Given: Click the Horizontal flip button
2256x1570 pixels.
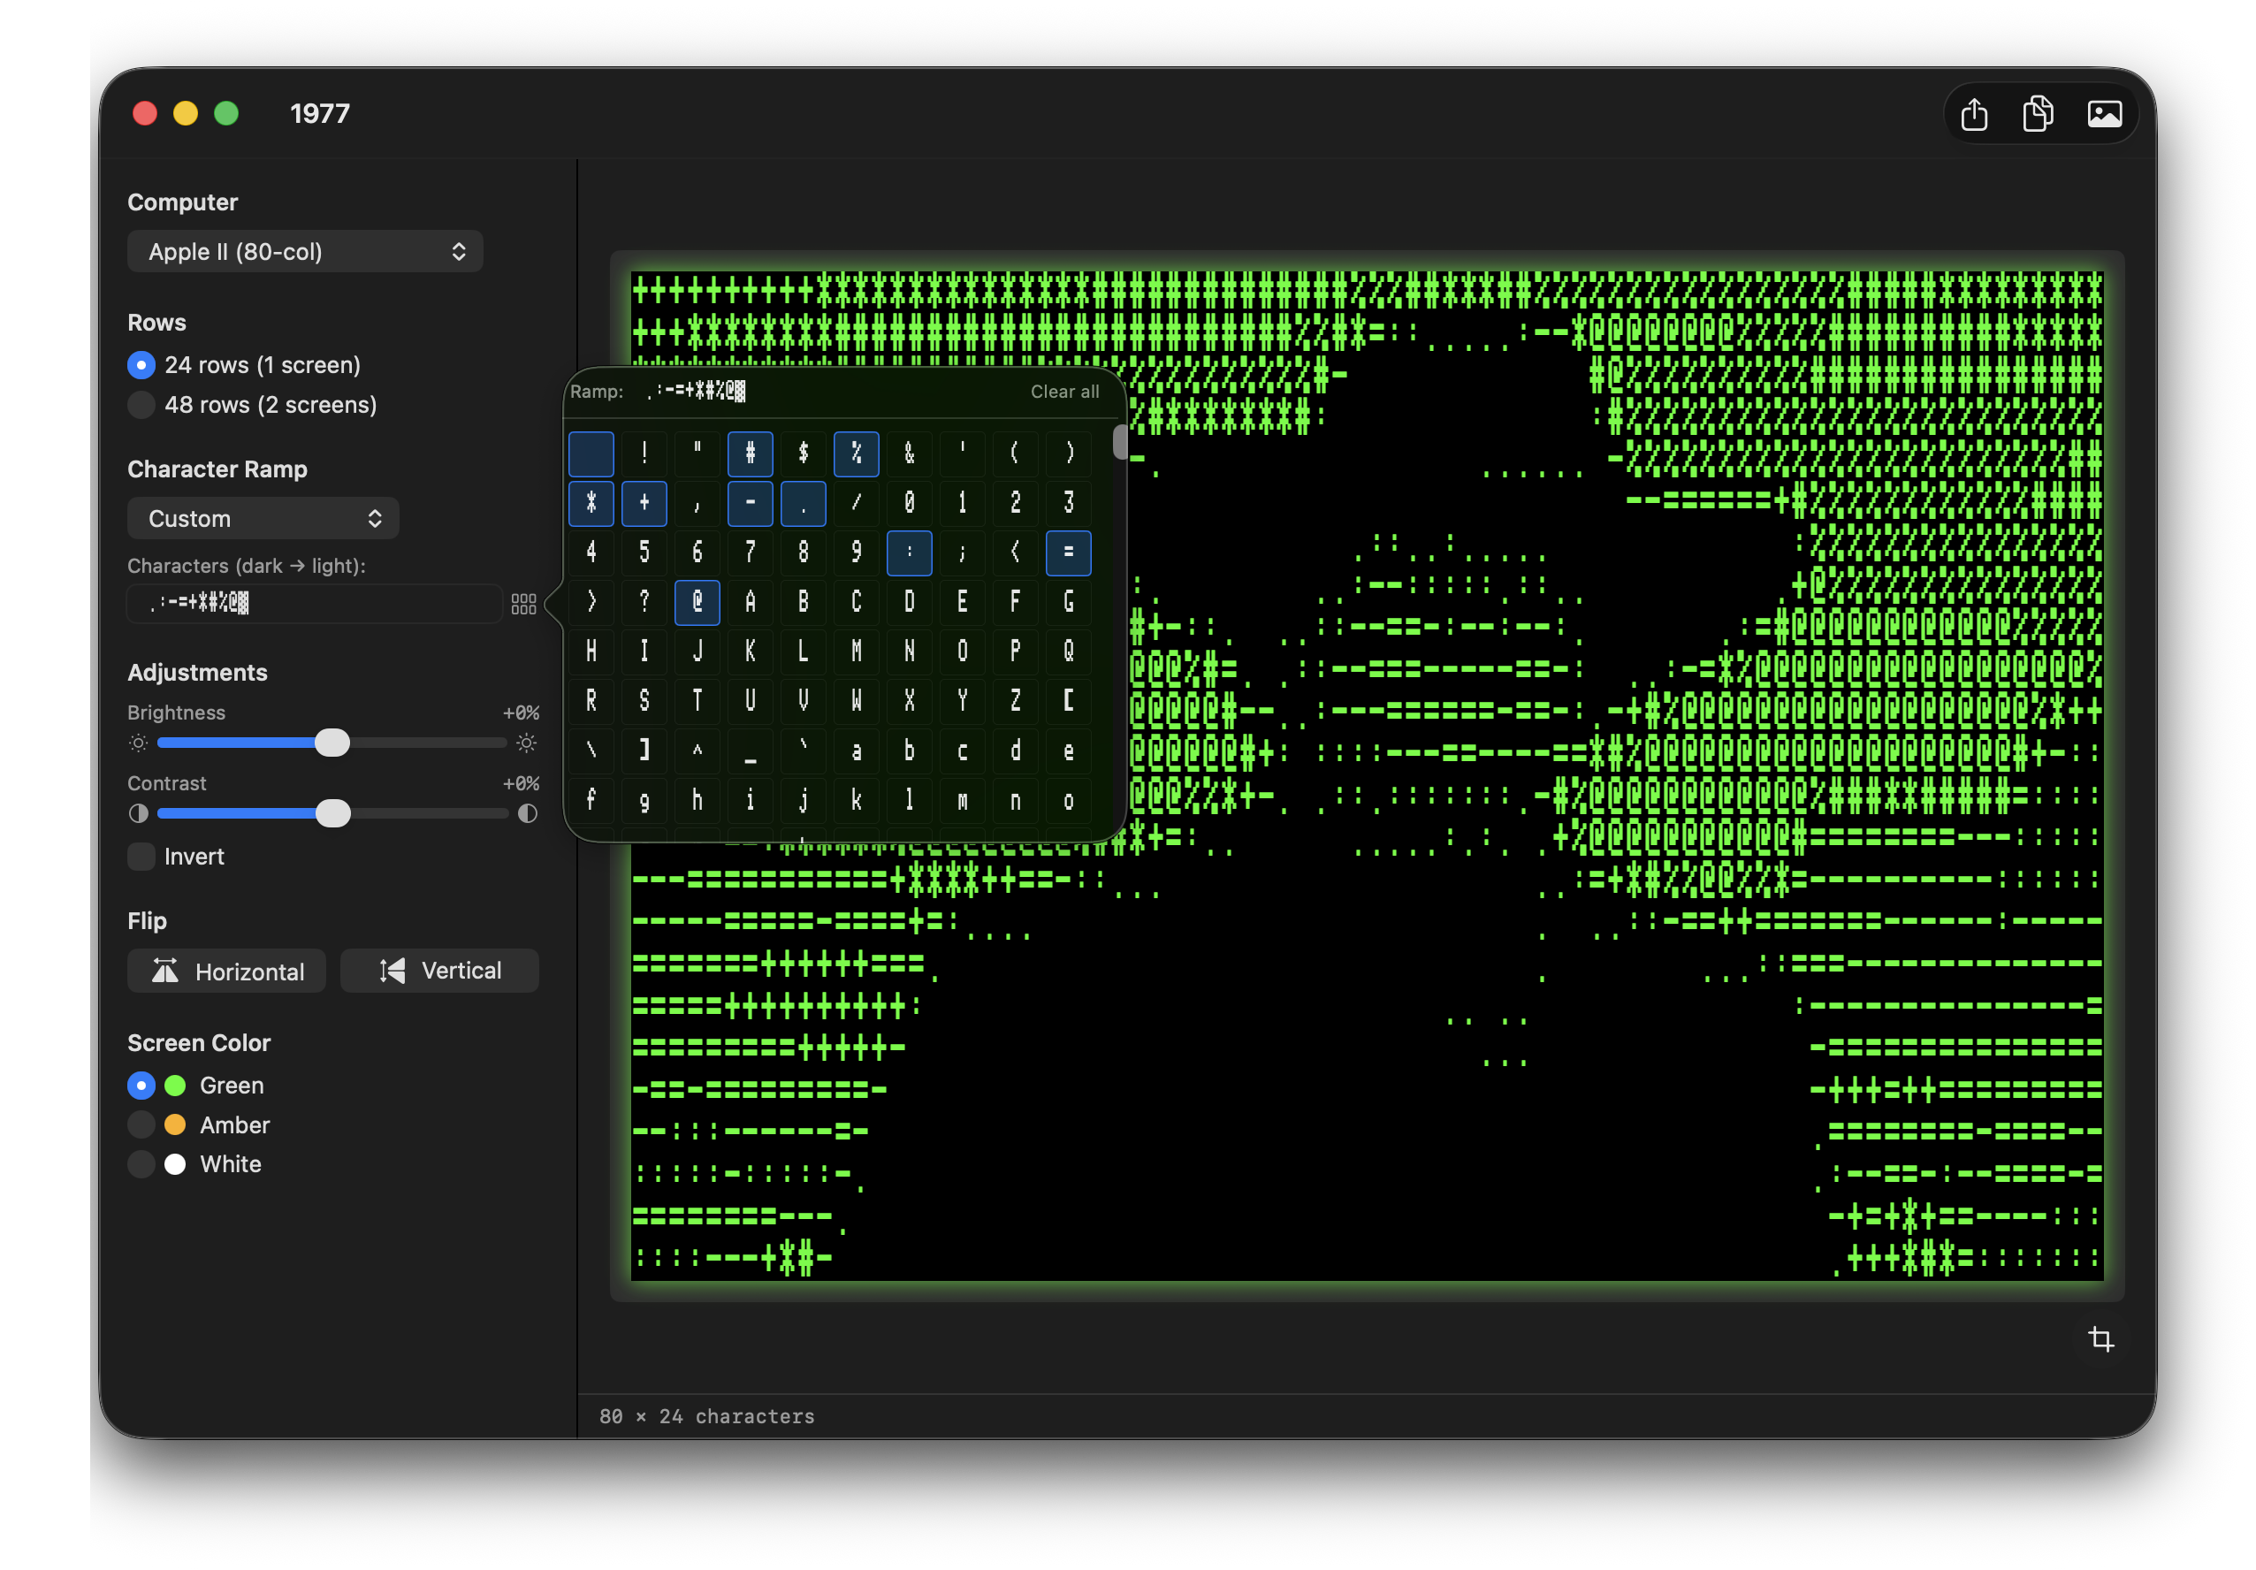Looking at the screenshot, I should click(x=227, y=971).
